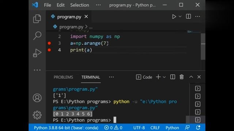
Task: Split the editor to the right
Action: [188, 16]
